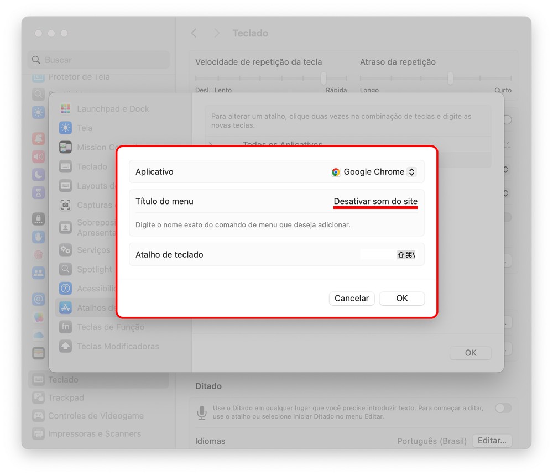This screenshot has height=476, width=553.
Task: Click the Spotlight magnifier icon
Action: pos(65,269)
